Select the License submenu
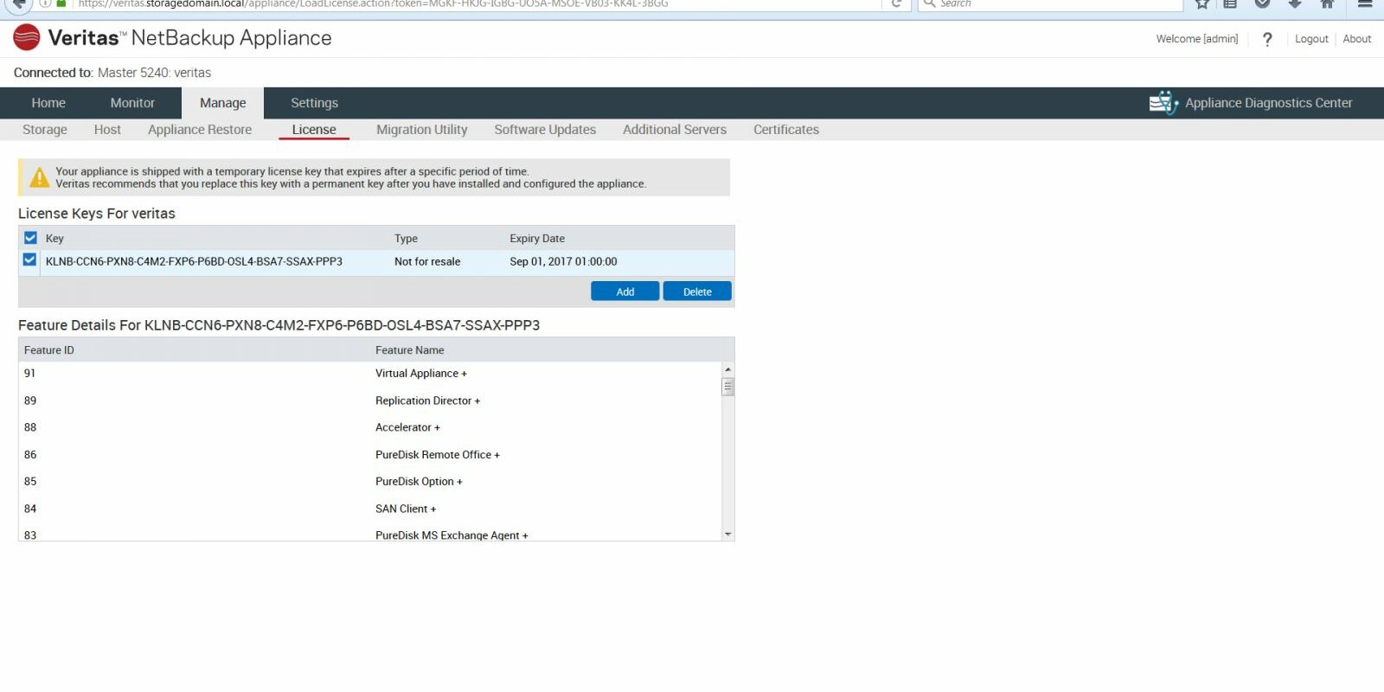Image resolution: width=1384 pixels, height=692 pixels. (314, 130)
